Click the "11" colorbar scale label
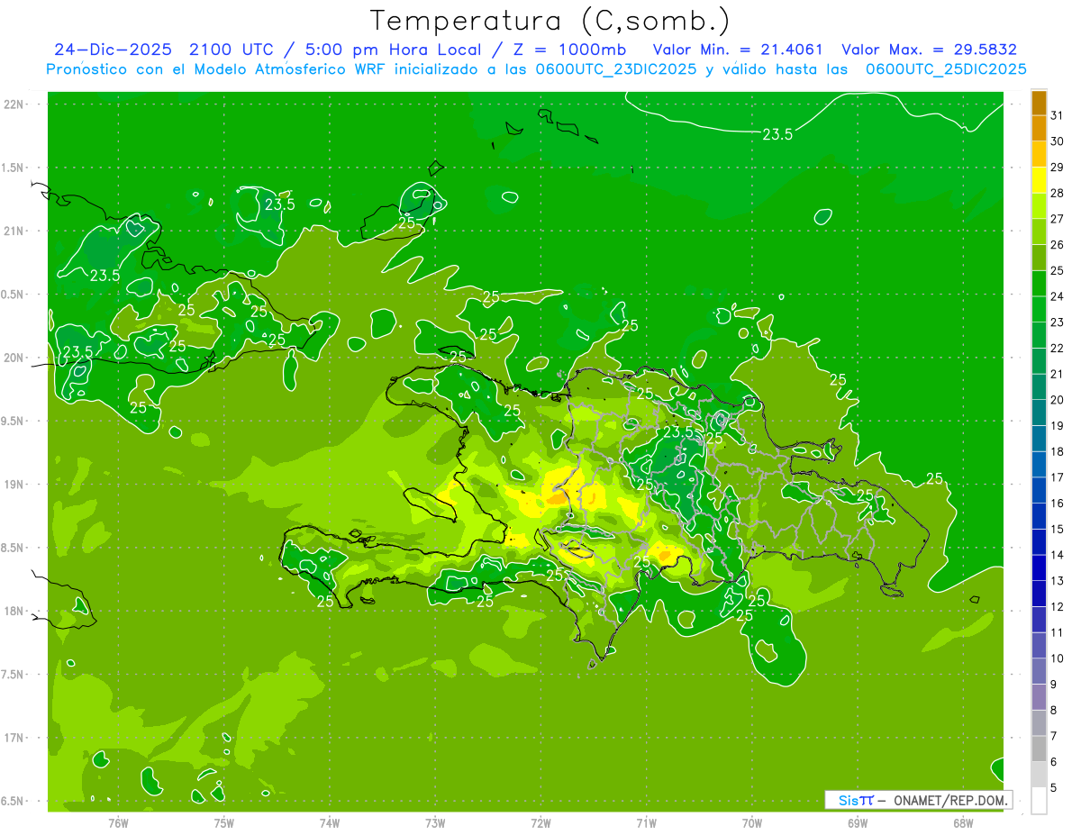 (x=1057, y=632)
